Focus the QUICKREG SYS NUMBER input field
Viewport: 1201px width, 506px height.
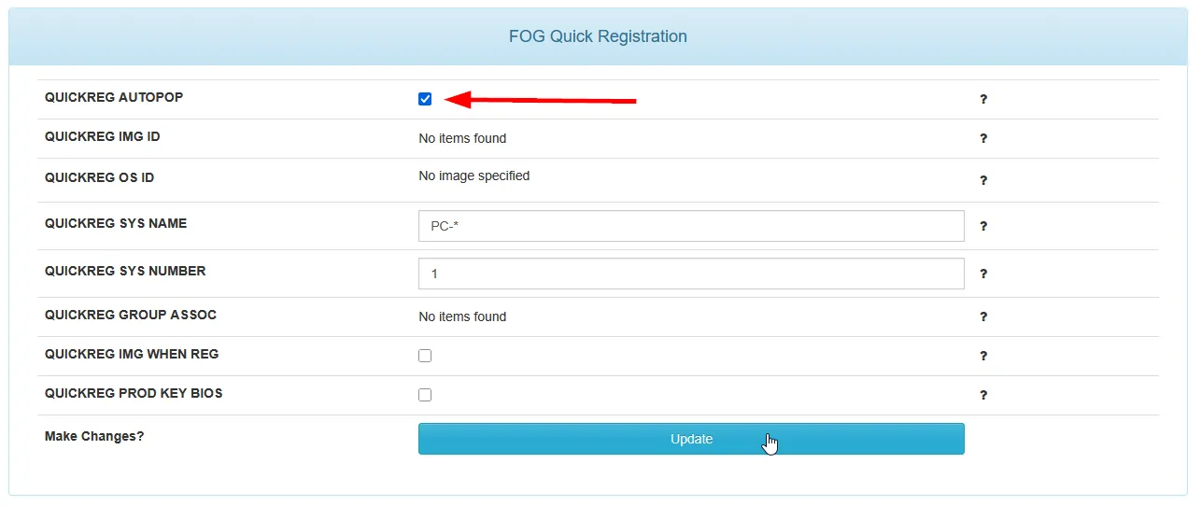(691, 274)
